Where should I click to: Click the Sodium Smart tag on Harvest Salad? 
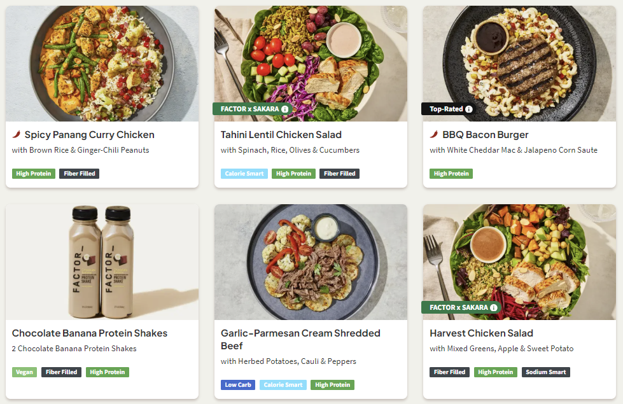pos(546,372)
